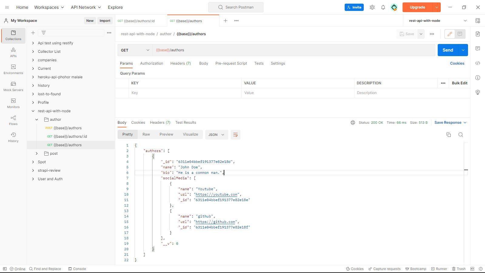Viewport: 485px width, 273px height.
Task: Toggle two-pane view in the status bar
Action: click(x=472, y=269)
